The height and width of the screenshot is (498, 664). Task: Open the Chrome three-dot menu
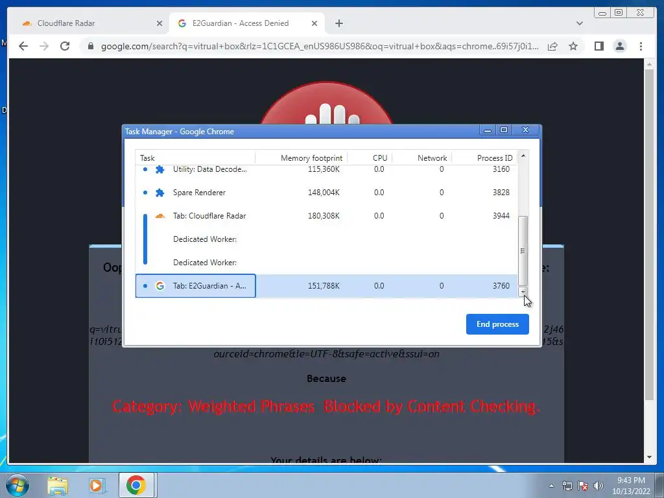pyautogui.click(x=641, y=46)
